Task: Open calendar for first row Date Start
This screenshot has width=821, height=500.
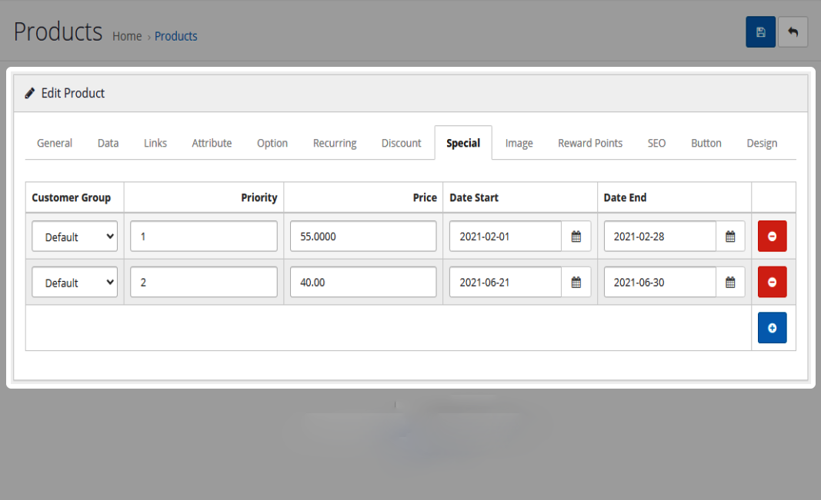Action: point(576,237)
